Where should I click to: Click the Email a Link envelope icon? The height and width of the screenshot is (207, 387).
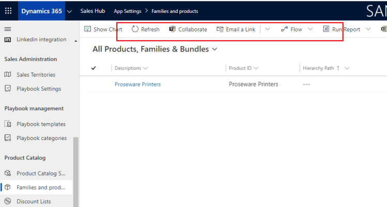[220, 29]
